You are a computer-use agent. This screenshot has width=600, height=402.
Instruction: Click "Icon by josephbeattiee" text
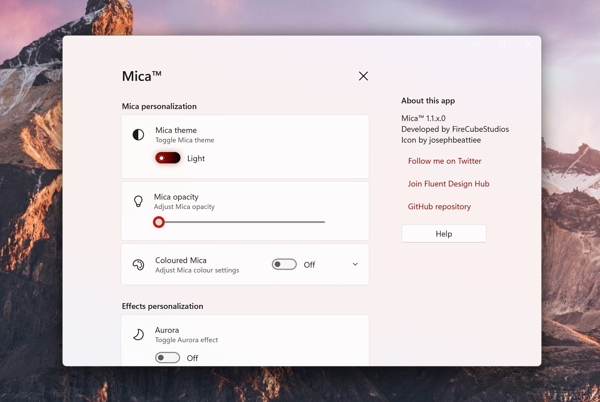pyautogui.click(x=441, y=140)
